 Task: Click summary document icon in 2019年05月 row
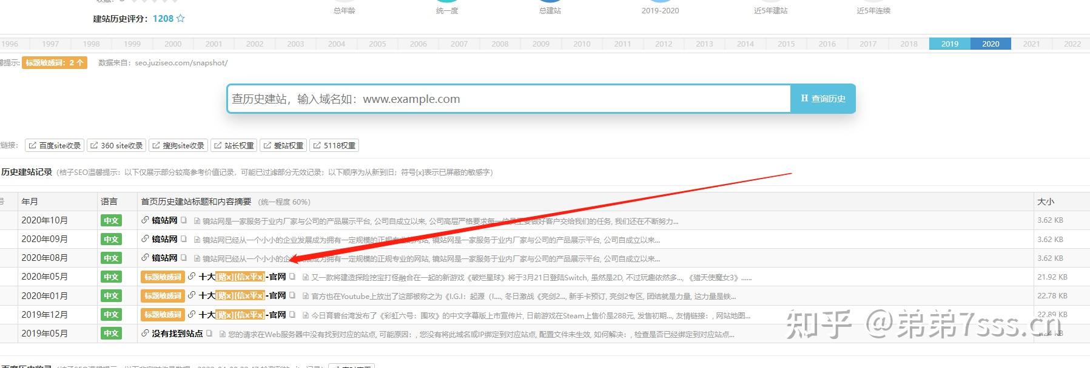(x=223, y=333)
